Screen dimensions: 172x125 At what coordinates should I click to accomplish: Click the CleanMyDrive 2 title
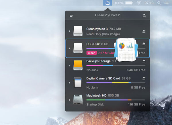click(x=107, y=15)
